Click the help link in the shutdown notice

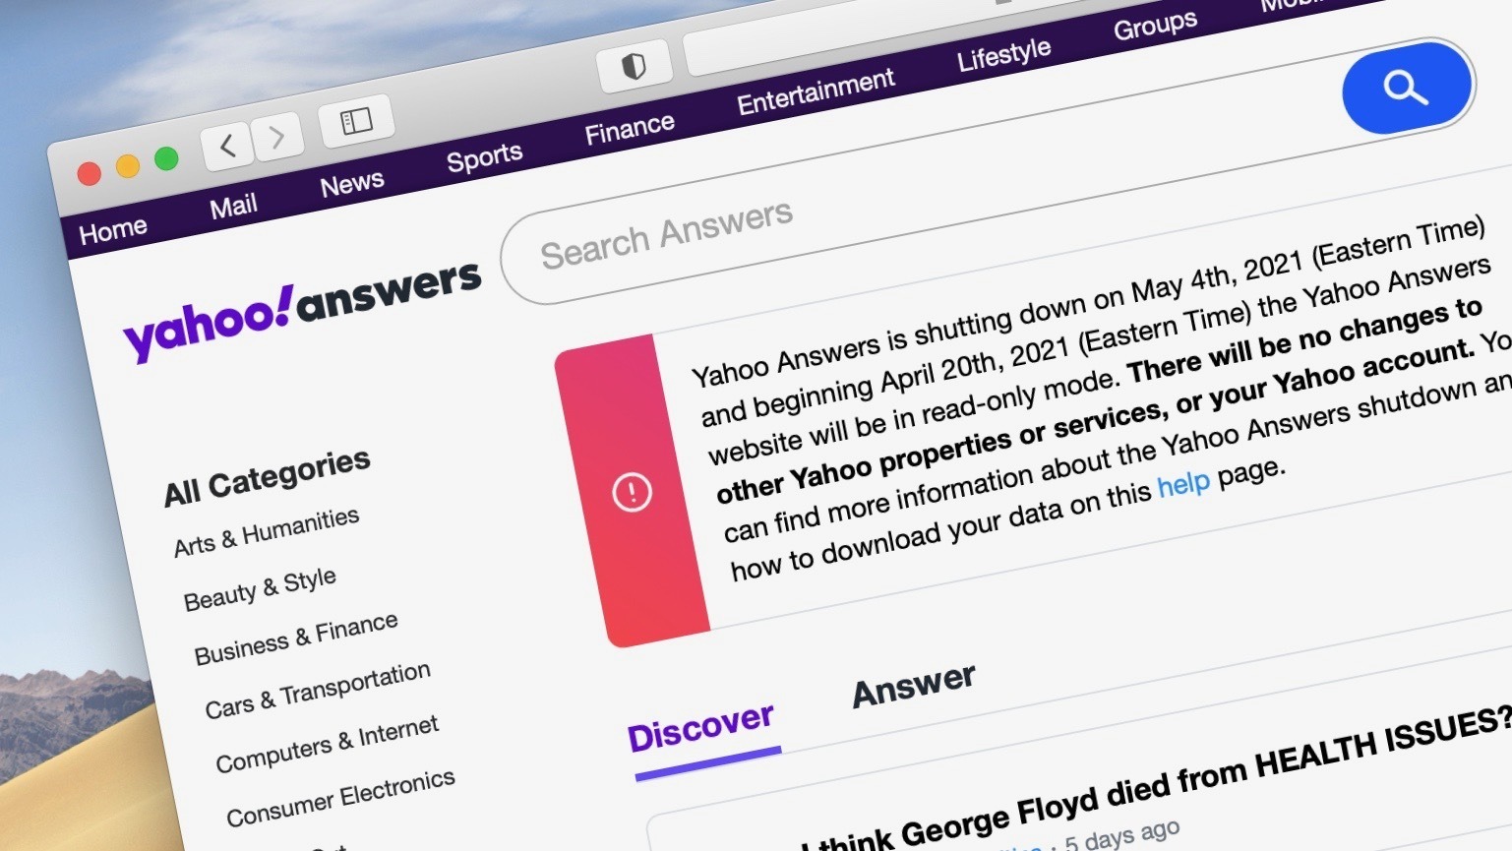click(x=1184, y=482)
